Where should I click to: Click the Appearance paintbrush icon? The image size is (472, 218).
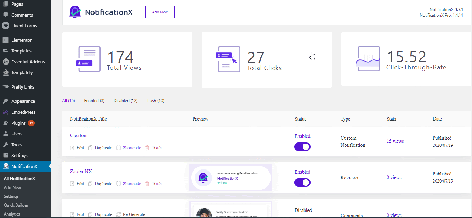(6, 101)
